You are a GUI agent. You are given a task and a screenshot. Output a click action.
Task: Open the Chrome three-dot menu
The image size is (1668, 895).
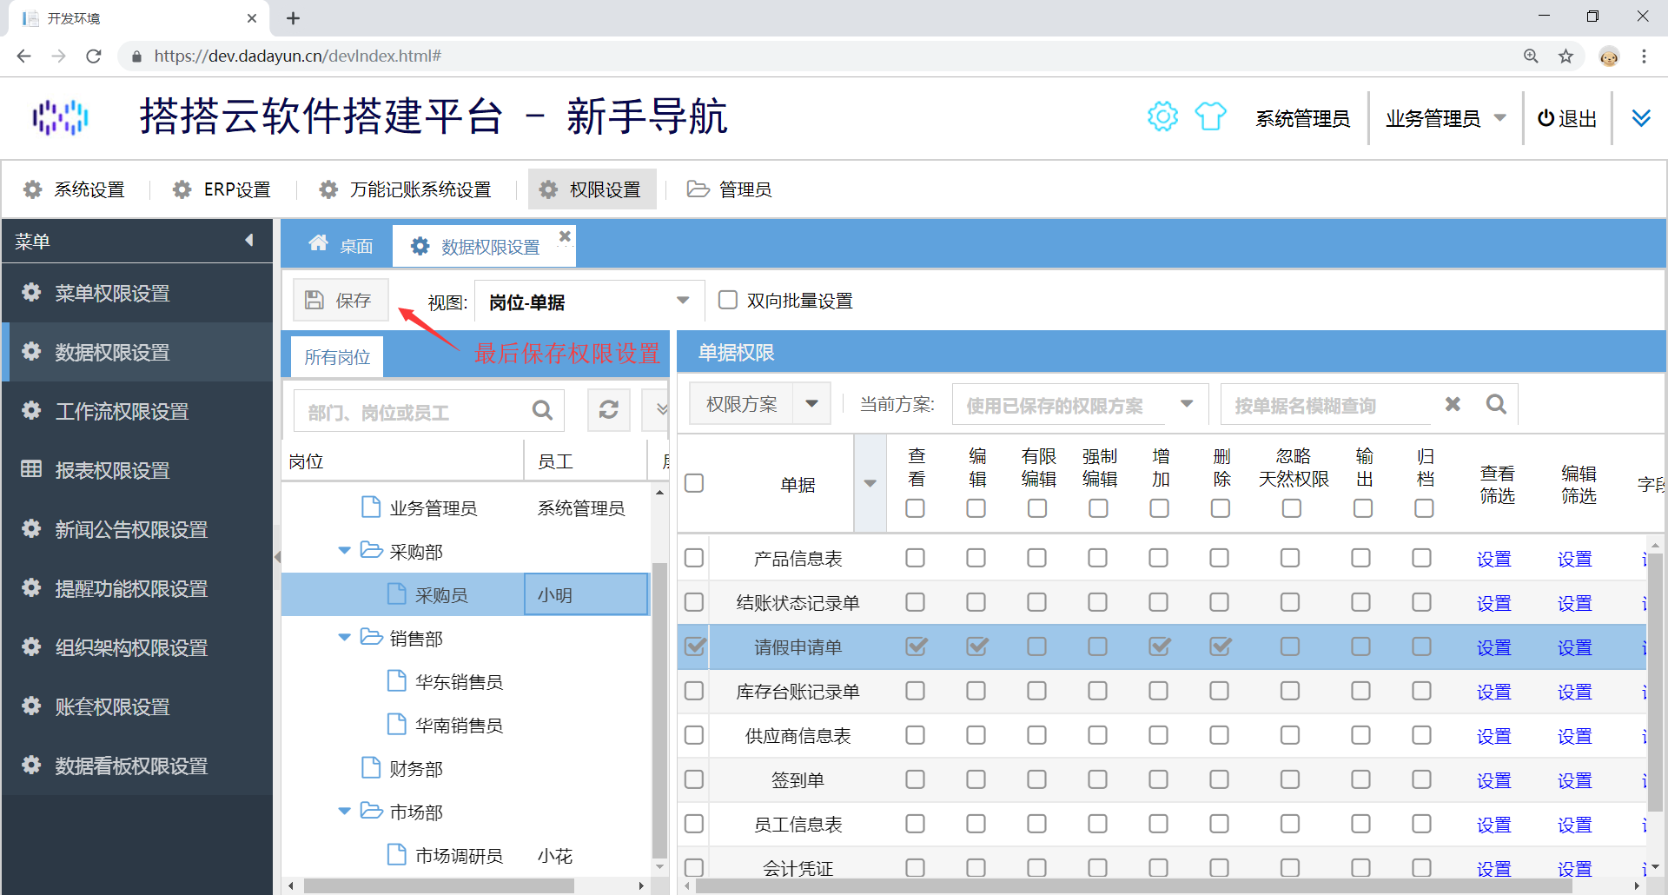click(1644, 56)
